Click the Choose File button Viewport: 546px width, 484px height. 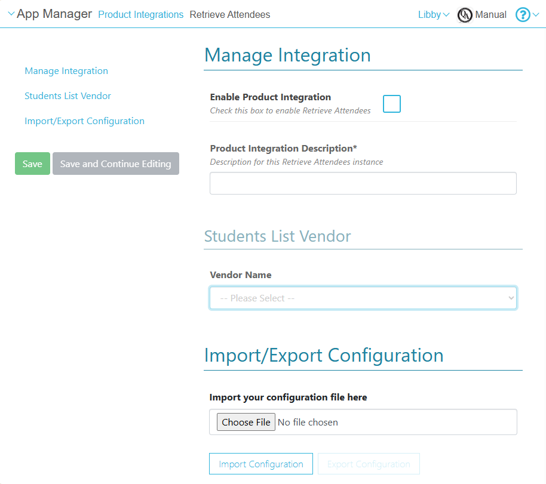click(x=246, y=422)
